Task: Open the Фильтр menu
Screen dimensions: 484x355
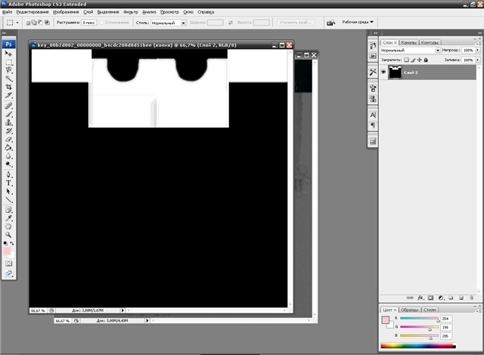Action: coord(131,13)
